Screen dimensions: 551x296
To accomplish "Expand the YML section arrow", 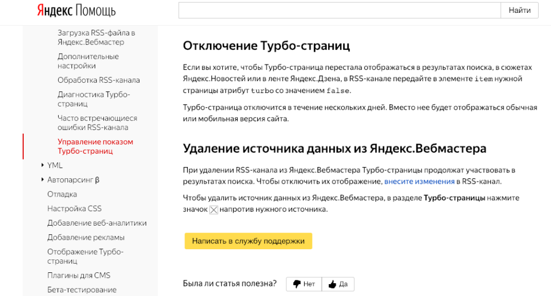I will coord(42,165).
